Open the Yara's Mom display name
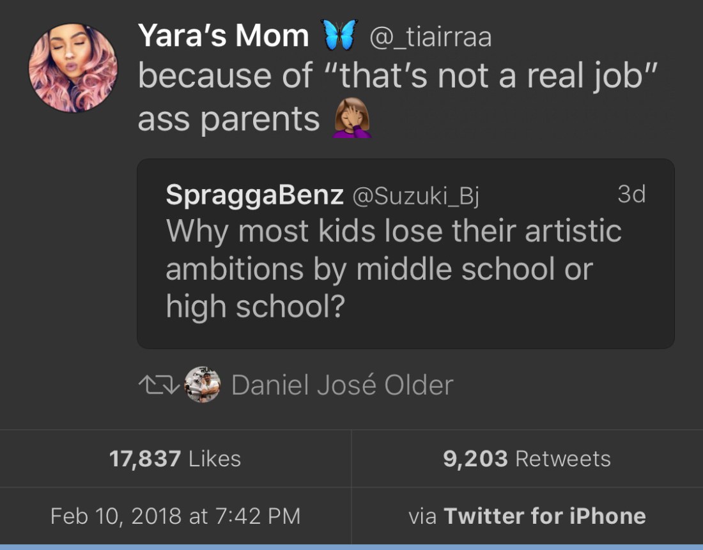This screenshot has width=703, height=550. (x=223, y=36)
